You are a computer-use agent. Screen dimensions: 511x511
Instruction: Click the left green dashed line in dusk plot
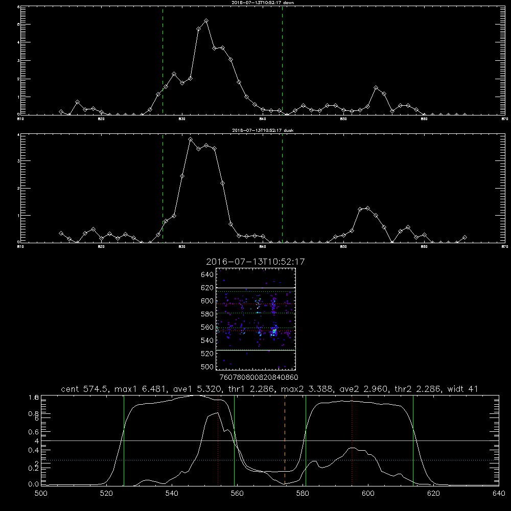162,188
